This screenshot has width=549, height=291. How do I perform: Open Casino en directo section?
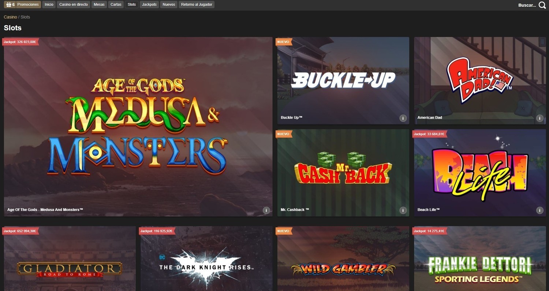74,5
